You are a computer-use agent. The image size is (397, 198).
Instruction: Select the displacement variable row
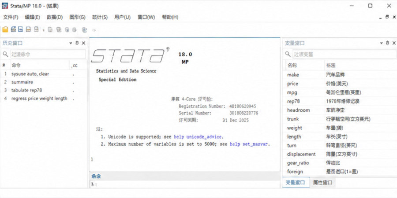[x=340, y=154]
